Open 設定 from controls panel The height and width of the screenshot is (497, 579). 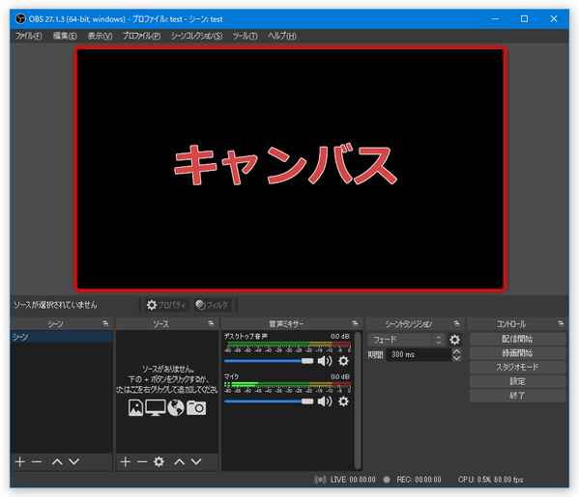pyautogui.click(x=517, y=381)
